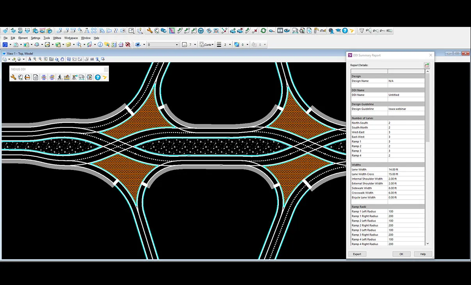The height and width of the screenshot is (285, 471).
Task: Open the Help menu
Action: pyautogui.click(x=96, y=38)
